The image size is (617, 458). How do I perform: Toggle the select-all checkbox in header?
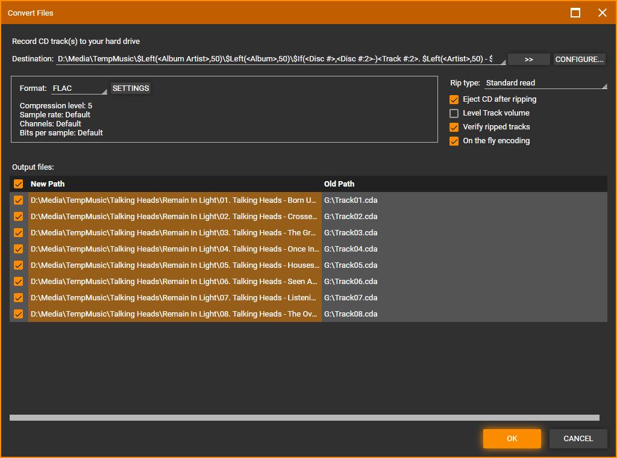(19, 184)
